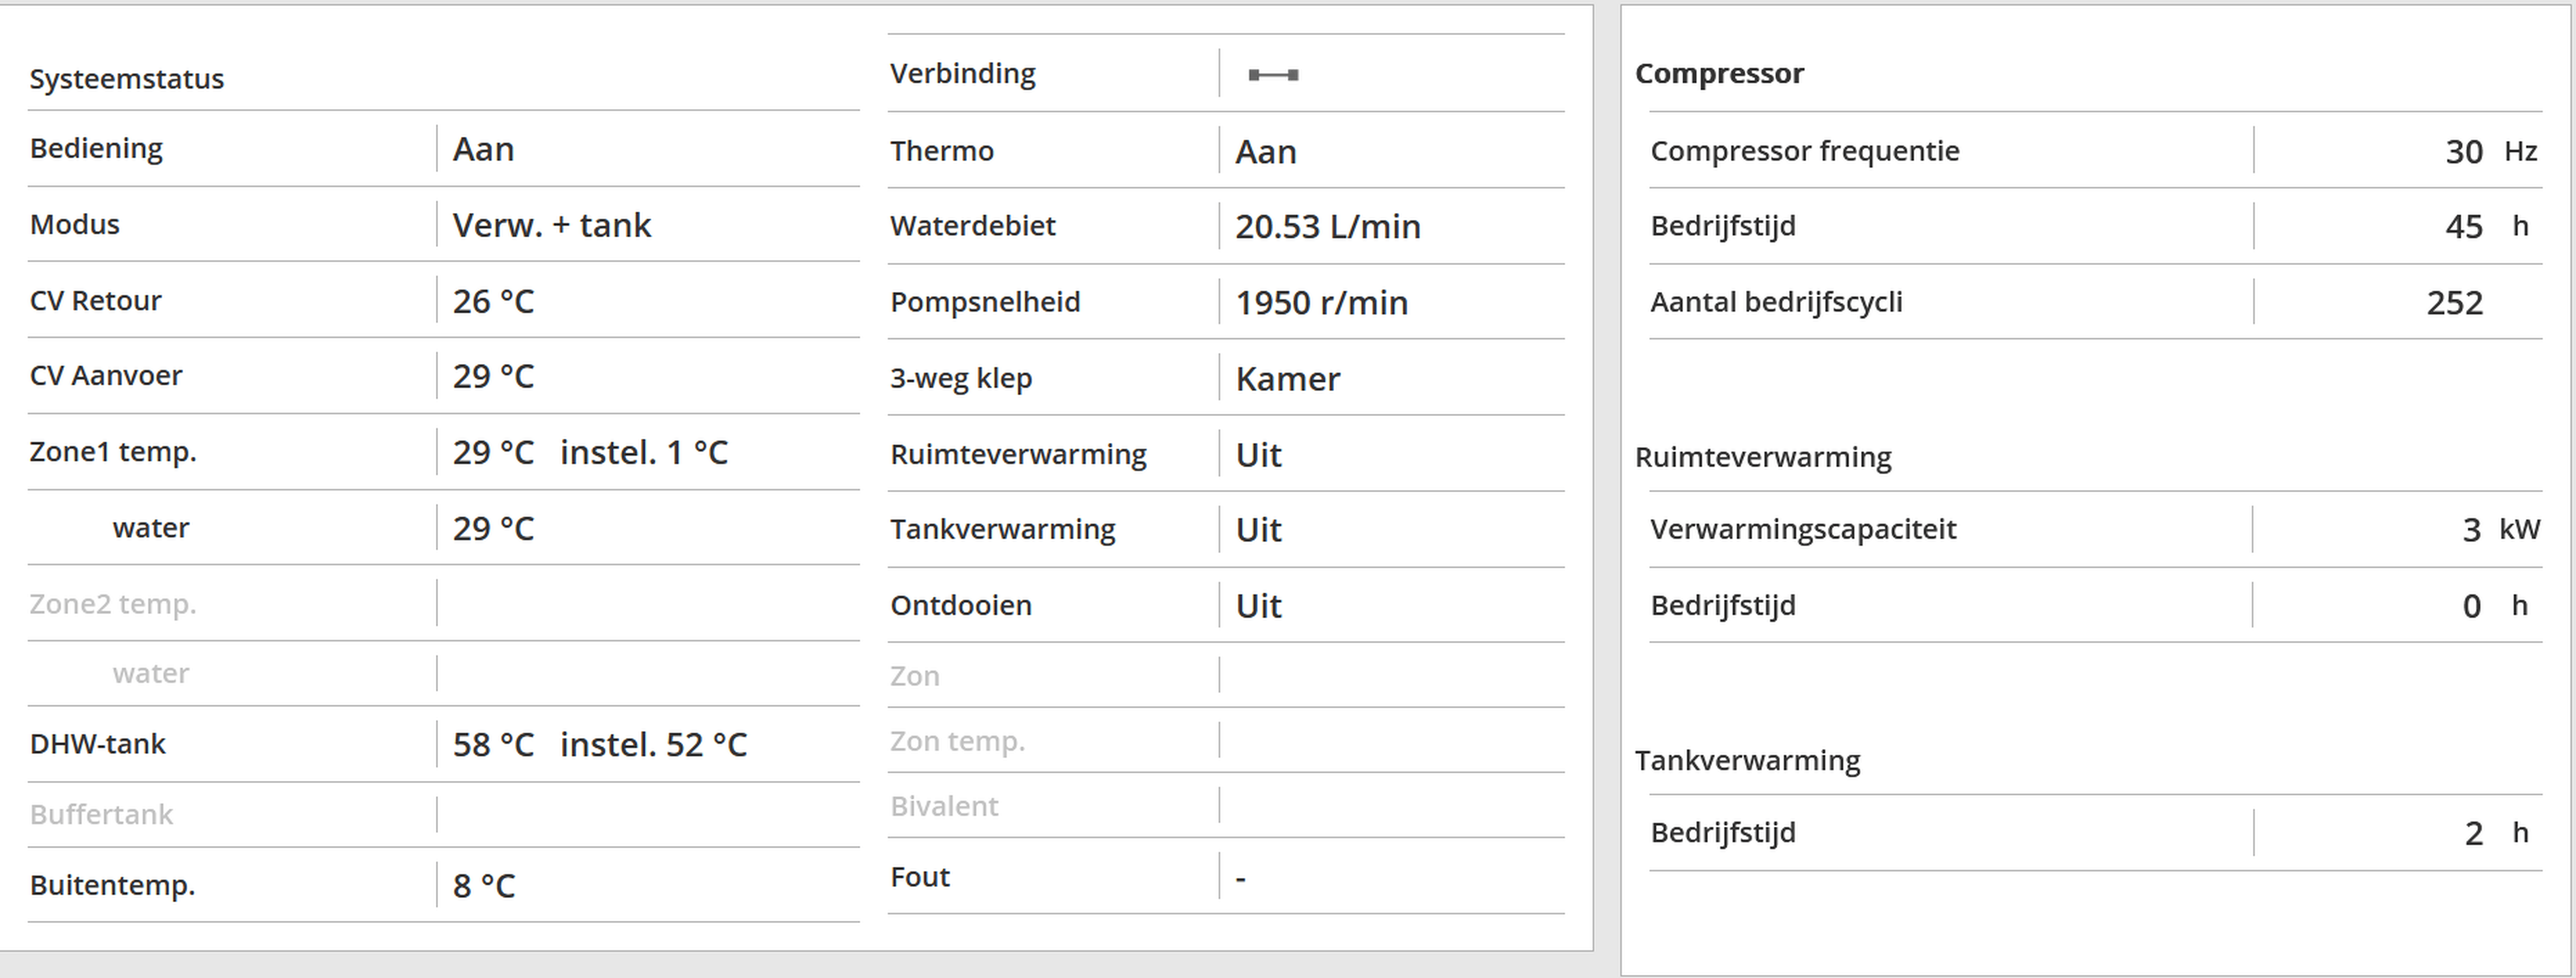2576x978 pixels.
Task: Click the CV Aanvoer value 29 °C
Action: click(x=493, y=376)
